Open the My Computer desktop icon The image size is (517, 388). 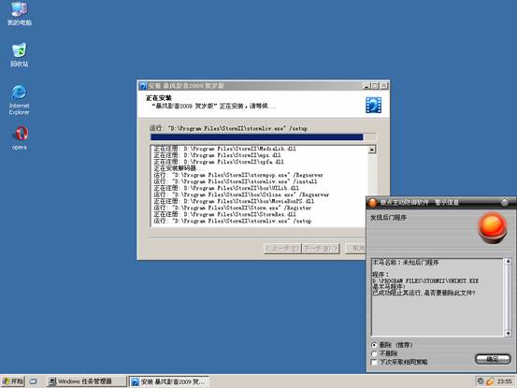point(19,13)
